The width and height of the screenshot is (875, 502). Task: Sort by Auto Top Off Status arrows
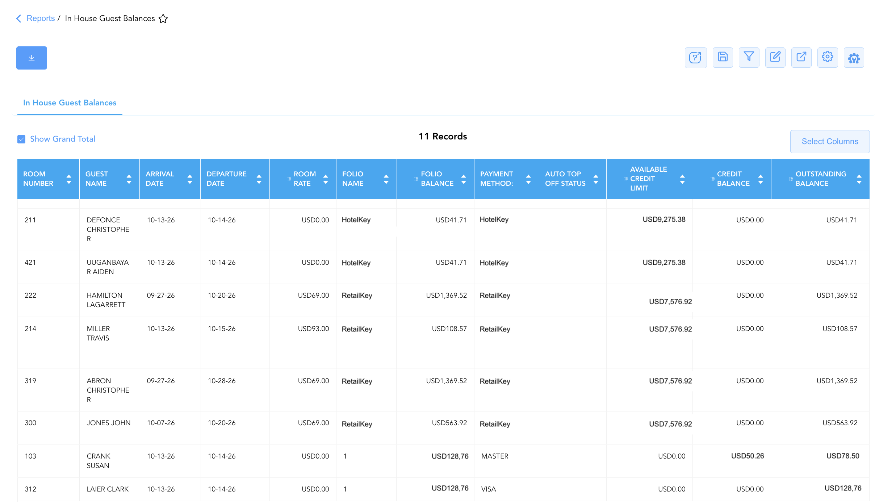coord(596,179)
